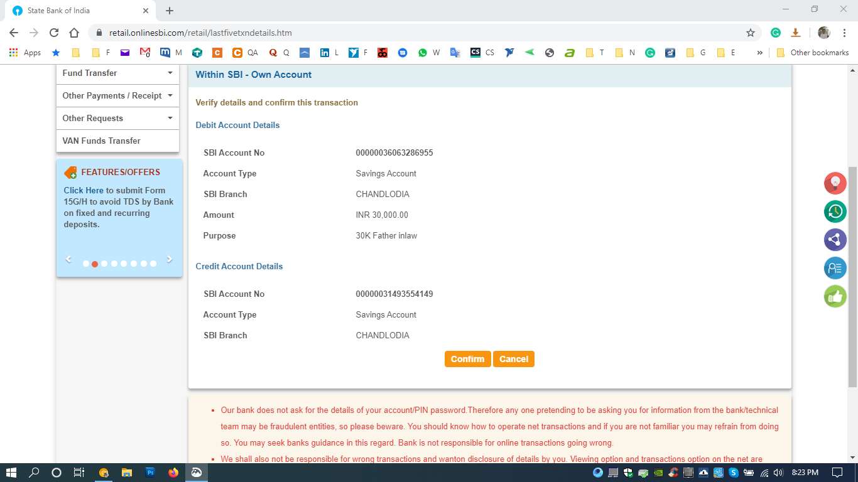Open the WhatsApp bookmark
The height and width of the screenshot is (482, 858).
point(429,53)
